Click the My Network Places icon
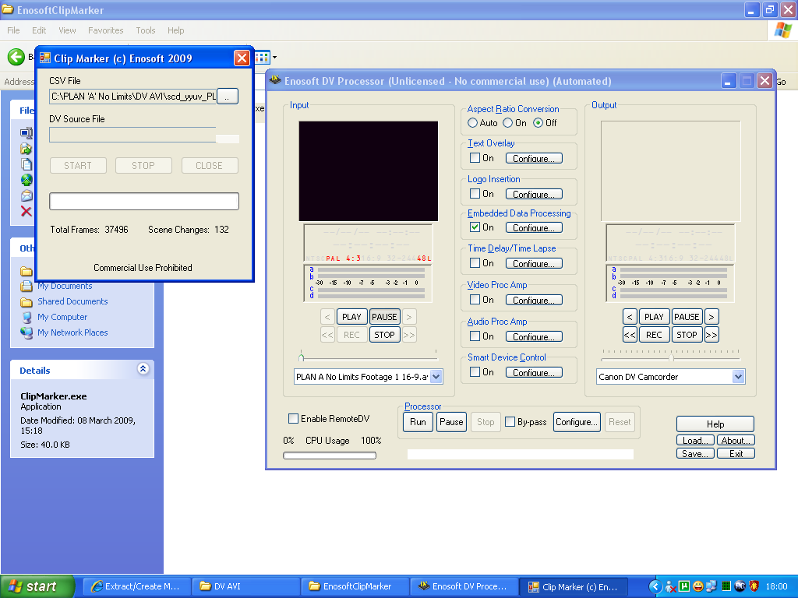This screenshot has height=598, width=798. (x=26, y=332)
